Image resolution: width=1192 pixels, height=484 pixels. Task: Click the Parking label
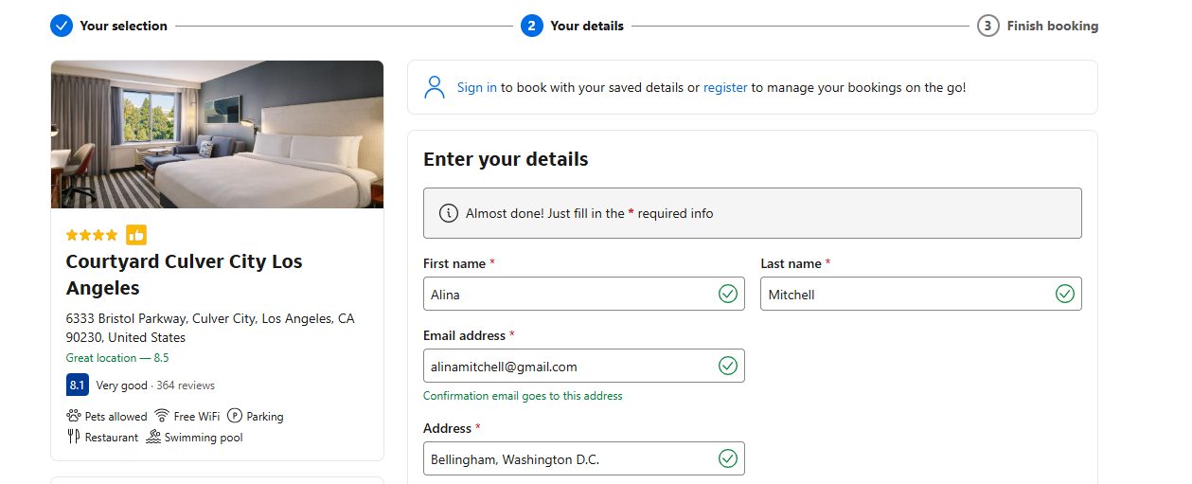click(265, 417)
